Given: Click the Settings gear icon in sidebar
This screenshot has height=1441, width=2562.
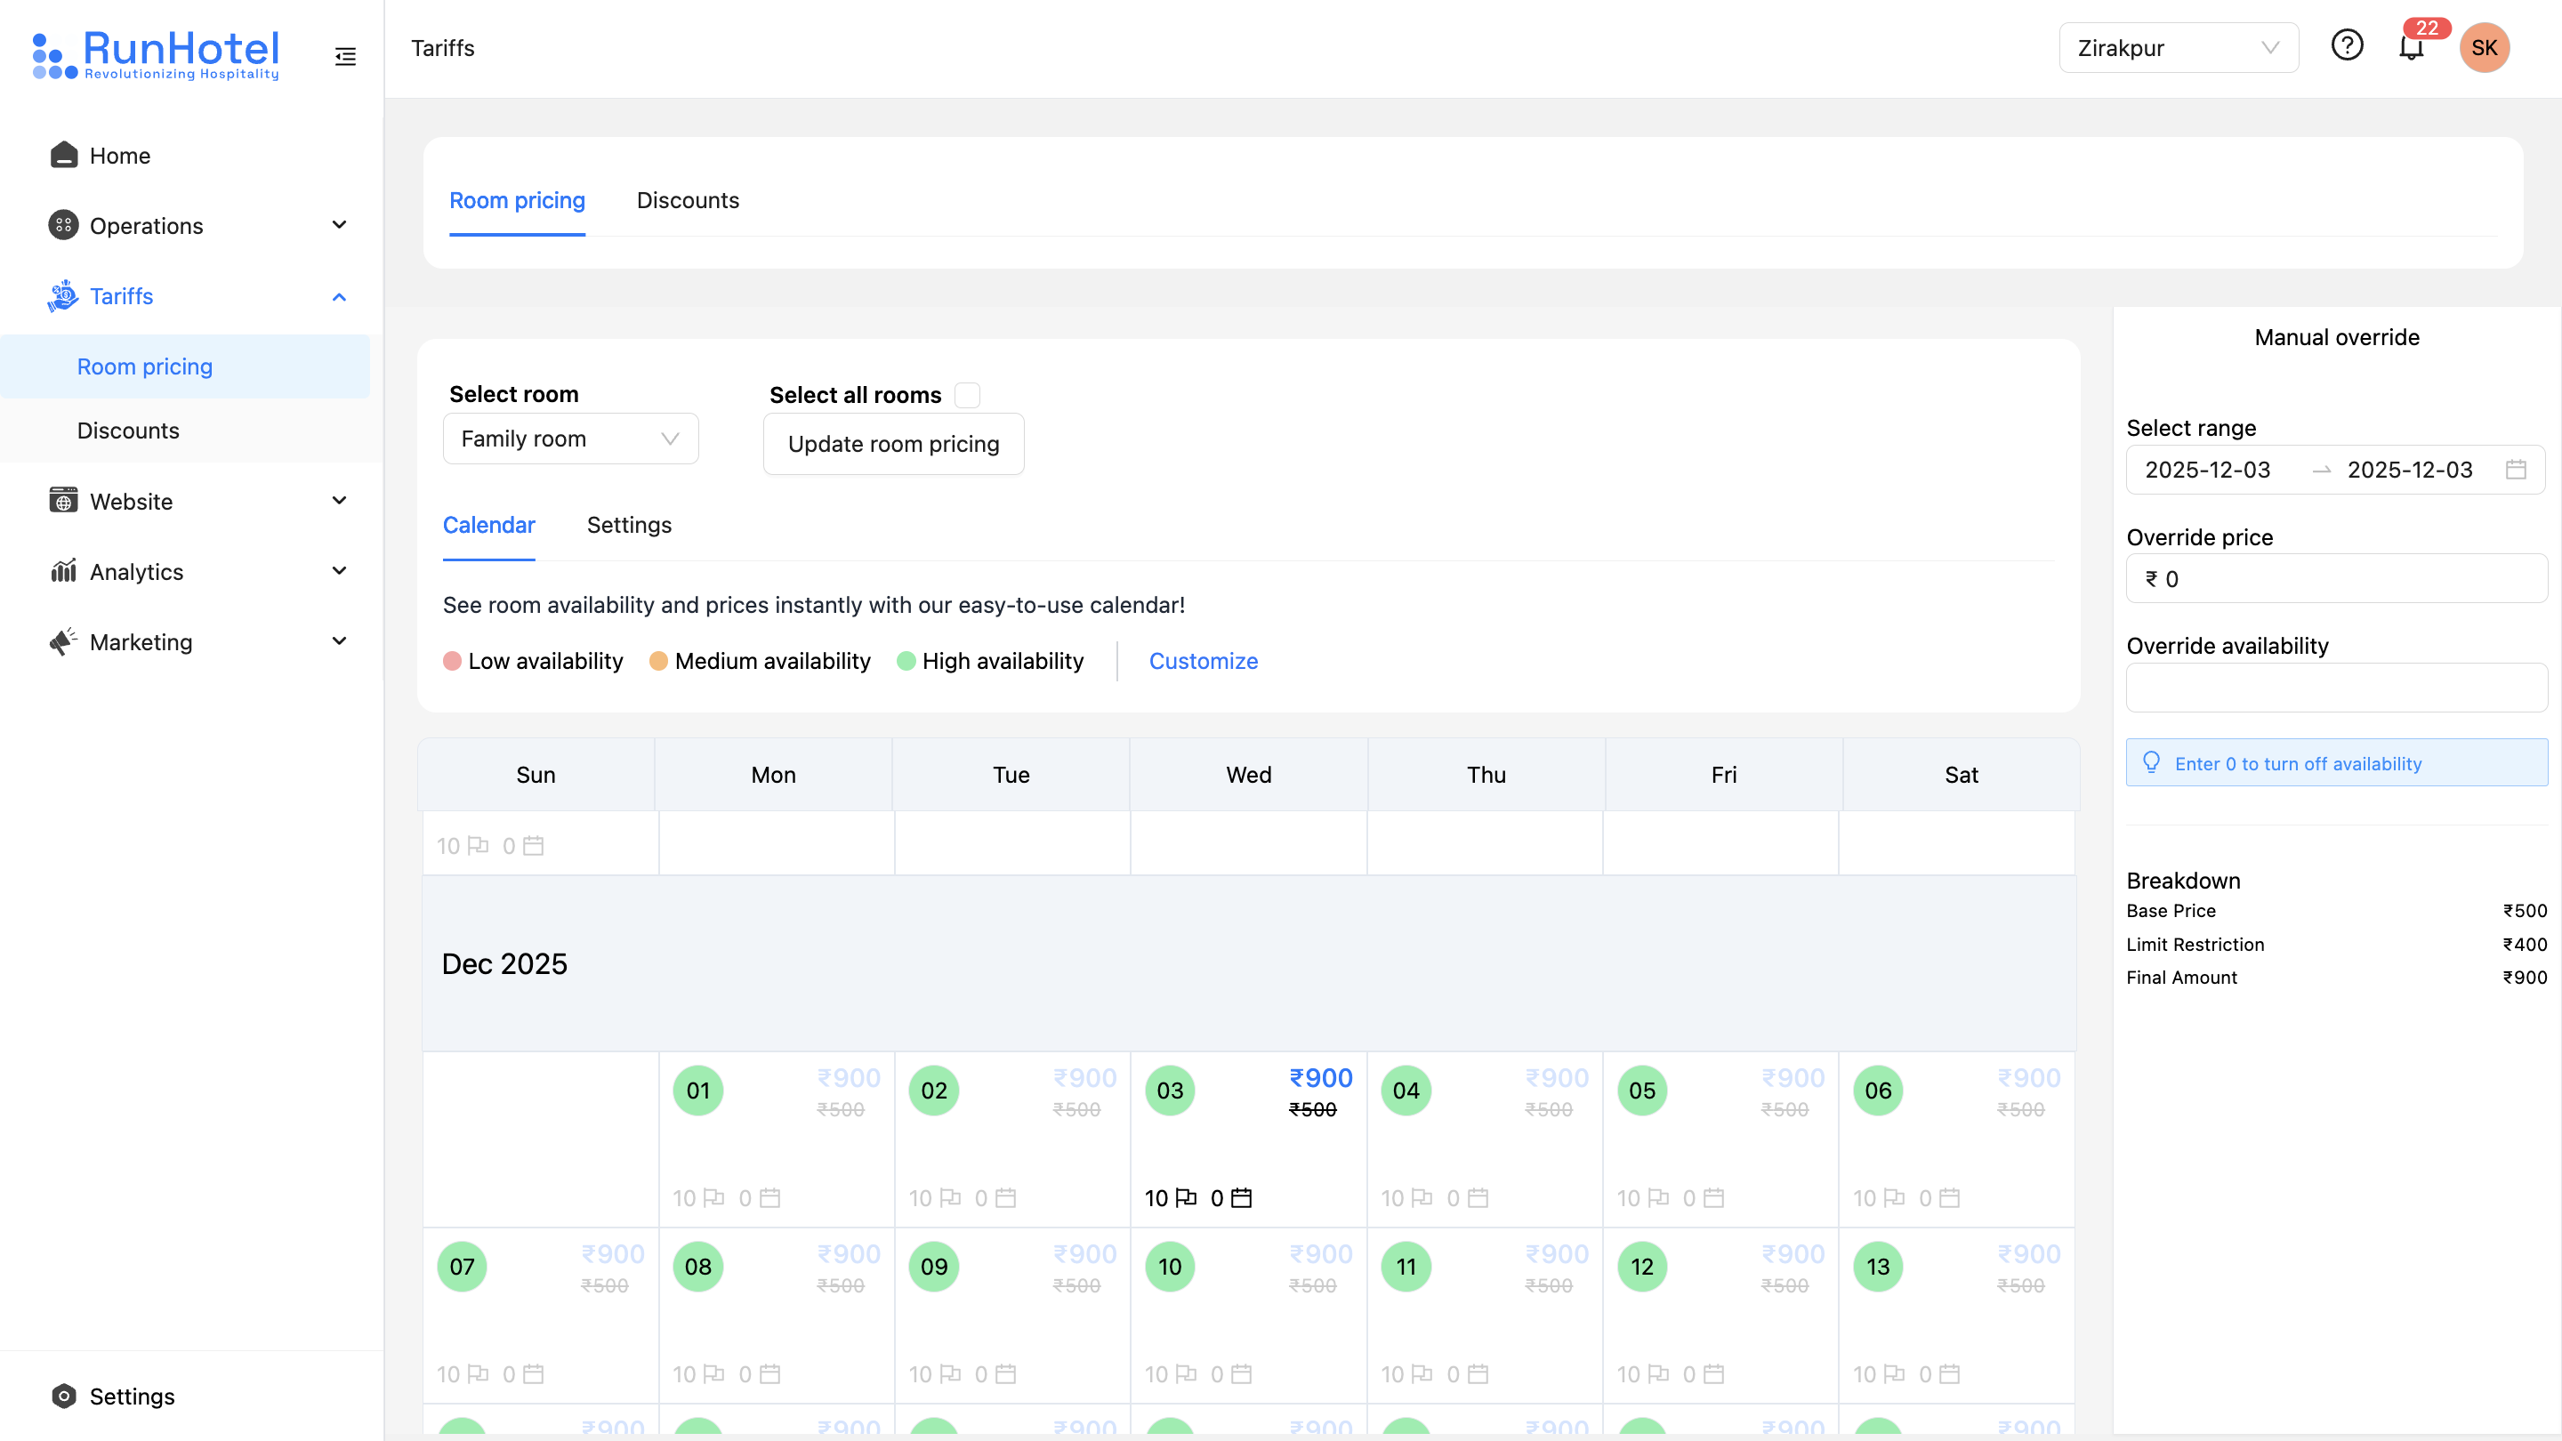Looking at the screenshot, I should [x=64, y=1397].
